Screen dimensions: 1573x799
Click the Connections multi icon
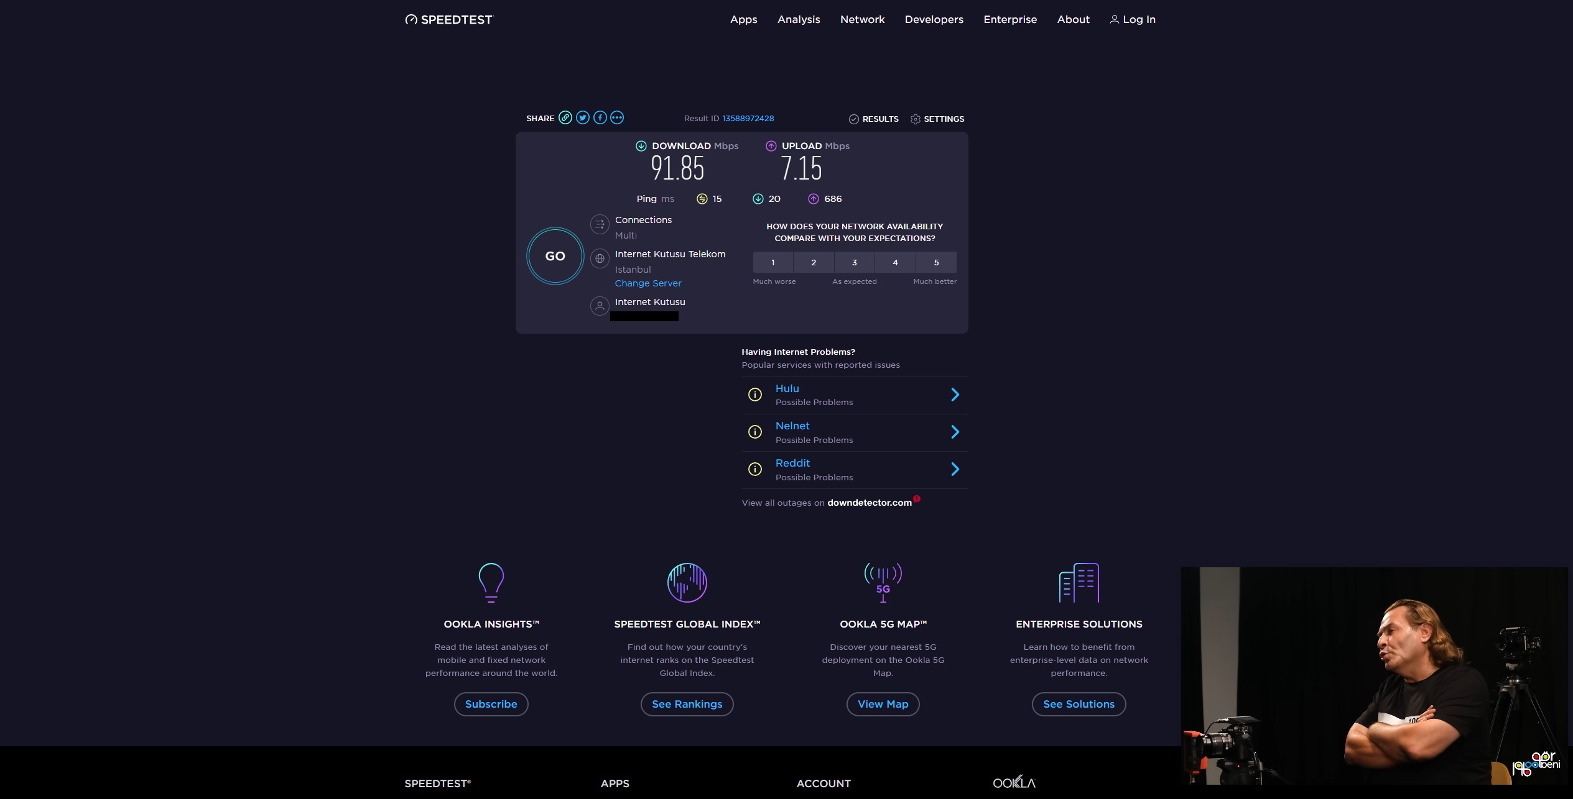click(600, 224)
